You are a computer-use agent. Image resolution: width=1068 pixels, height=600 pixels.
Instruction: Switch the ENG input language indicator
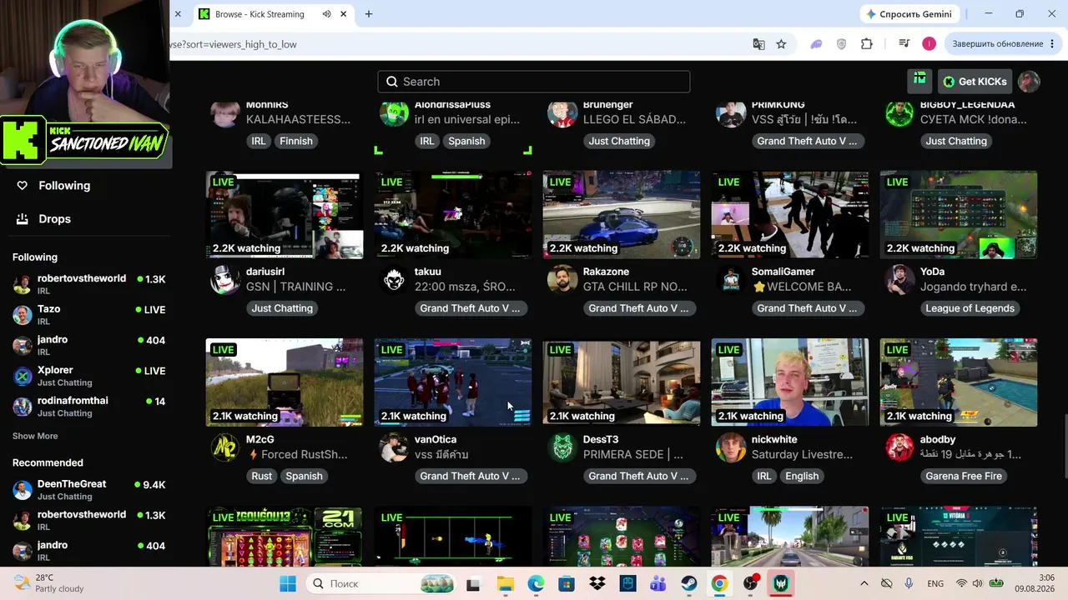pyautogui.click(x=935, y=583)
